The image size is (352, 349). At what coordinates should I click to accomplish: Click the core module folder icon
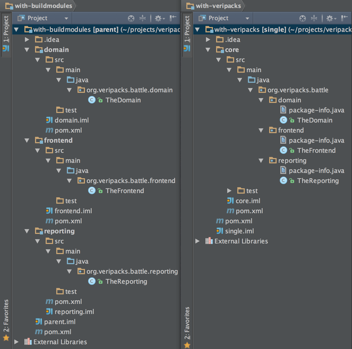[220, 50]
